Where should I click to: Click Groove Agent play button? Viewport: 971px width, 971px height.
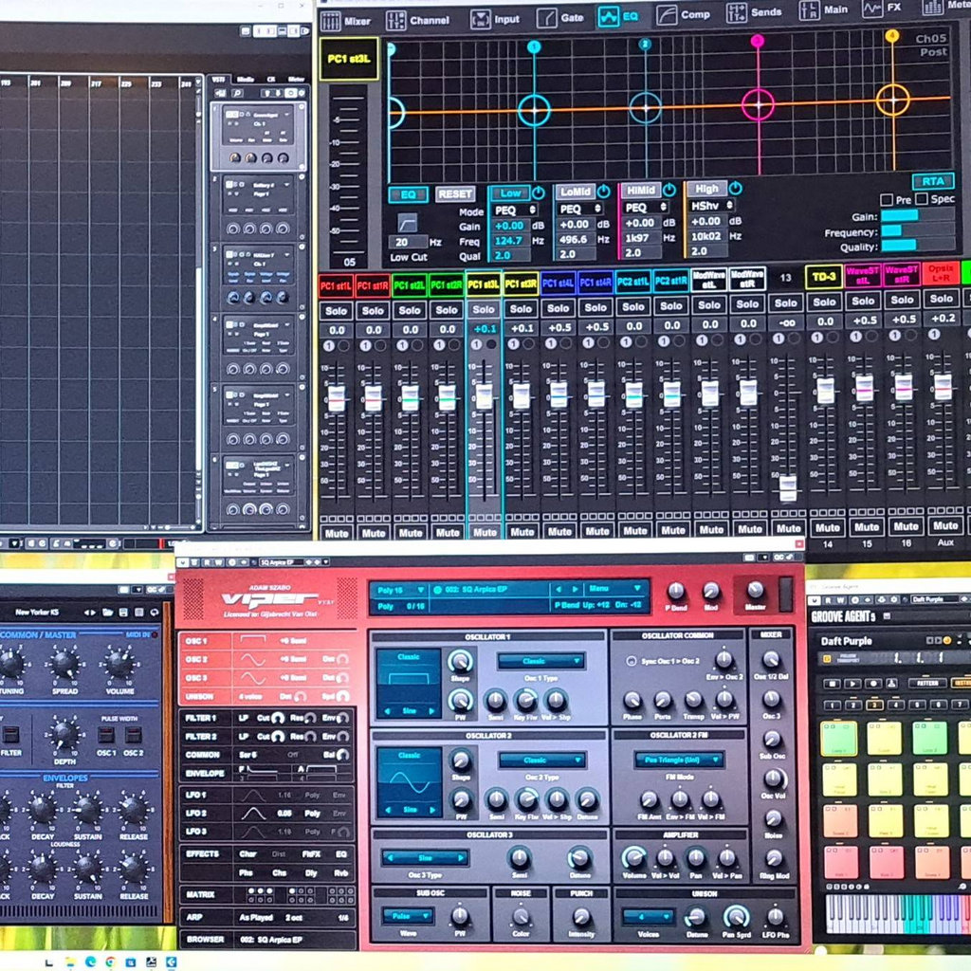[852, 684]
